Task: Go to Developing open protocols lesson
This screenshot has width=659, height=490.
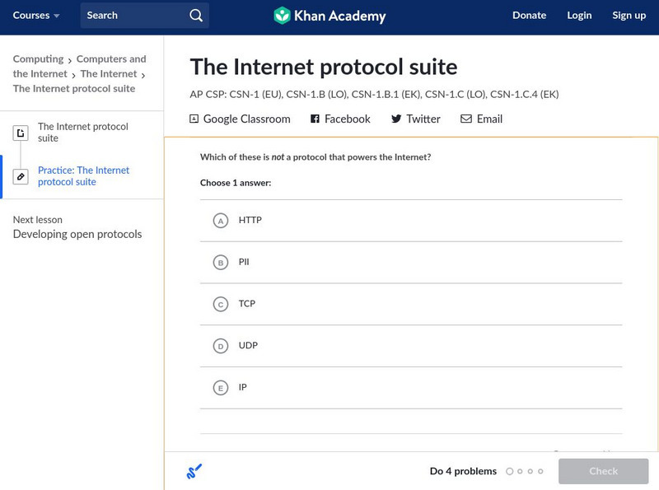Action: (x=77, y=235)
